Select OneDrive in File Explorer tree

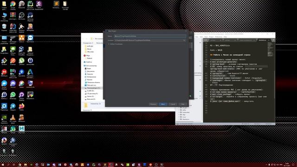click(x=89, y=62)
